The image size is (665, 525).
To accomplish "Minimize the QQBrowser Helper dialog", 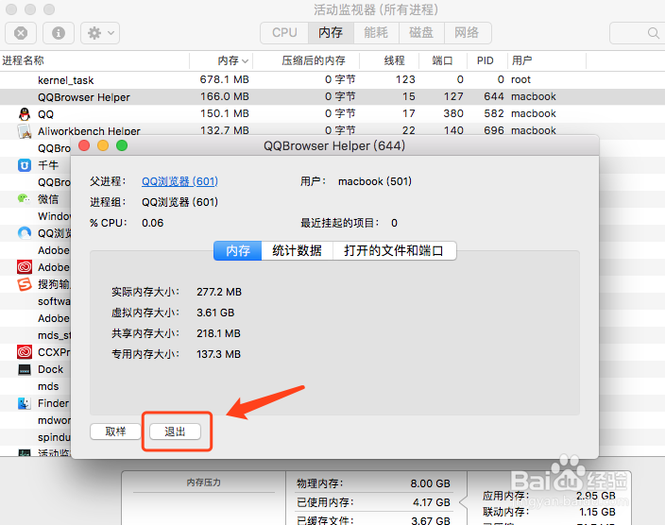I will click(x=103, y=145).
